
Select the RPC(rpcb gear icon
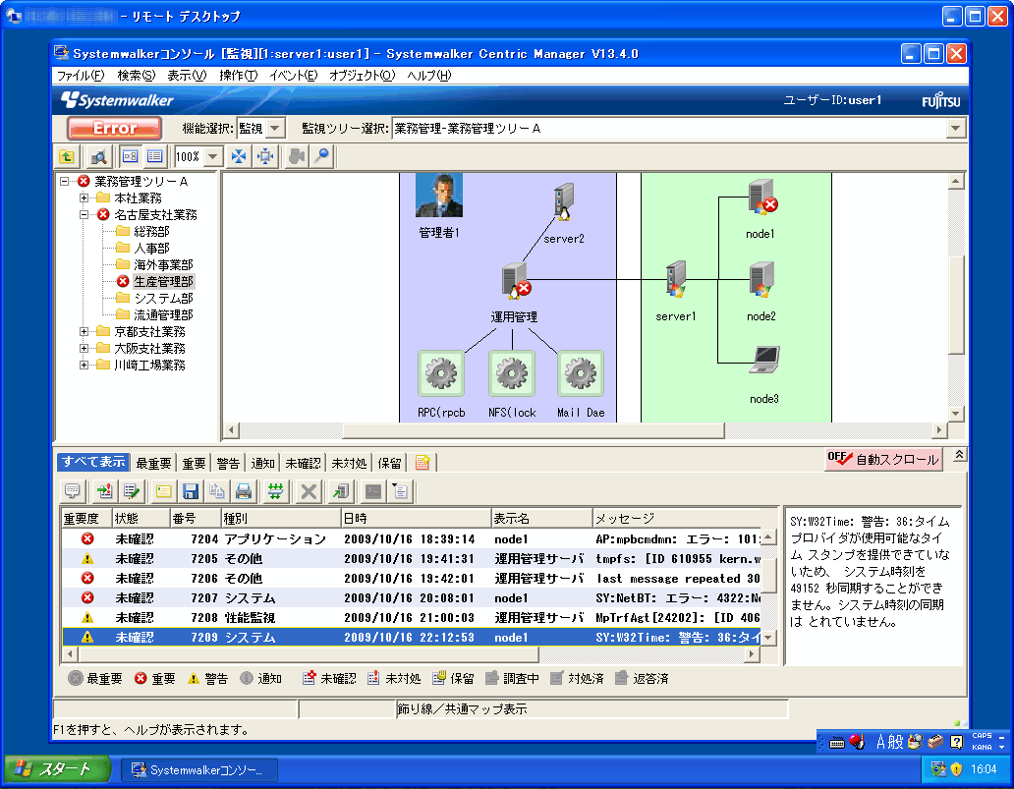tap(441, 373)
